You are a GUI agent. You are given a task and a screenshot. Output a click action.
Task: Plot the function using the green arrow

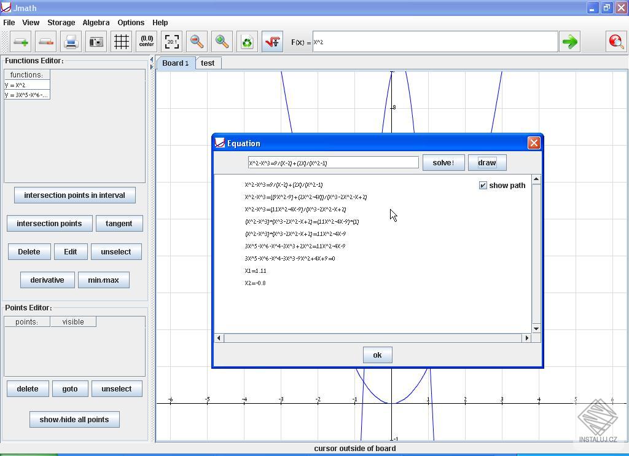(x=569, y=41)
